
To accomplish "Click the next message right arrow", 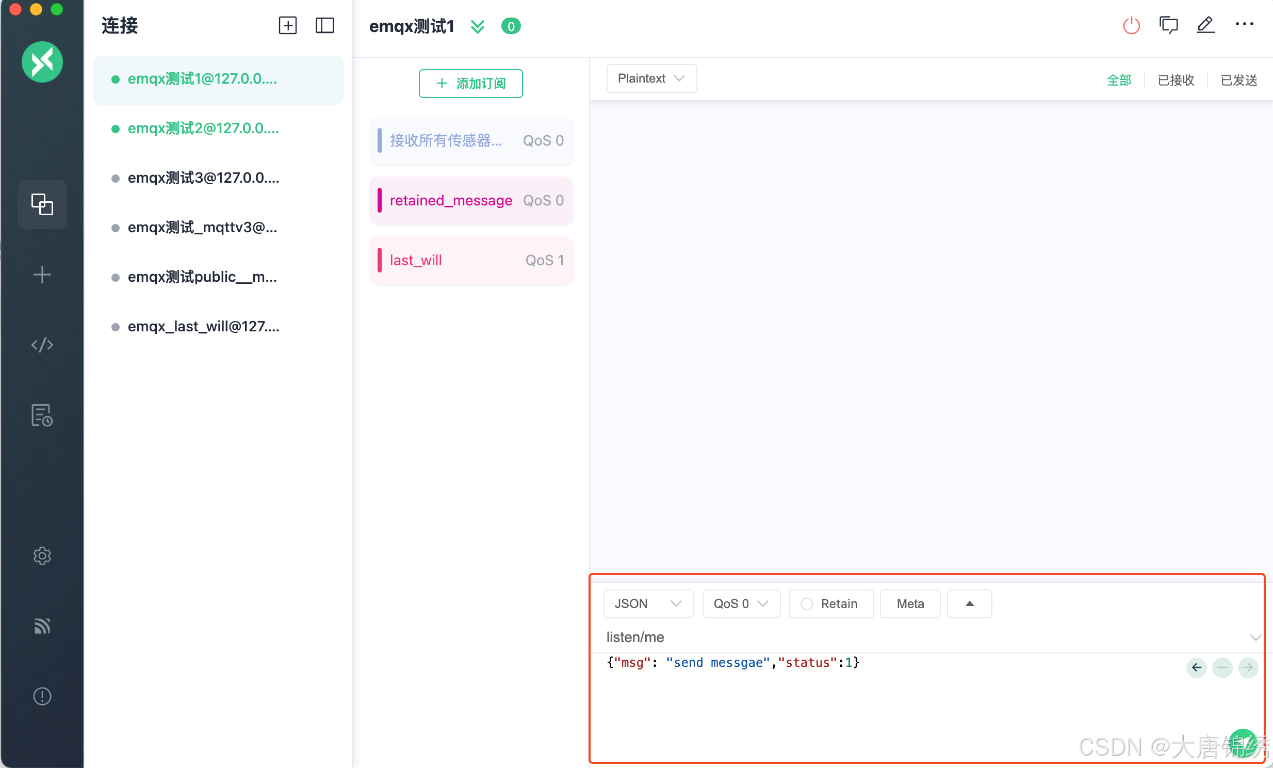I will [1248, 668].
